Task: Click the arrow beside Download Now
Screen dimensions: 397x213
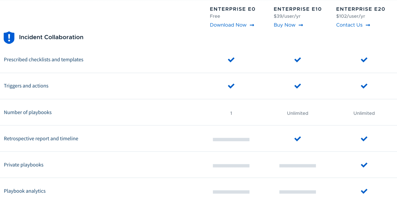Action: pos(252,25)
